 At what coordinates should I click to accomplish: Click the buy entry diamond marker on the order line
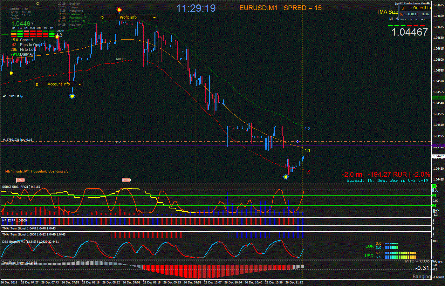[298, 141]
